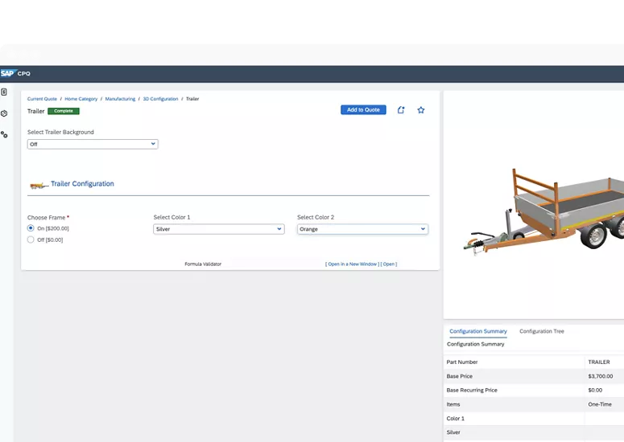Expand the Select Color 2 Orange dropdown
This screenshot has width=624, height=442.
point(362,229)
